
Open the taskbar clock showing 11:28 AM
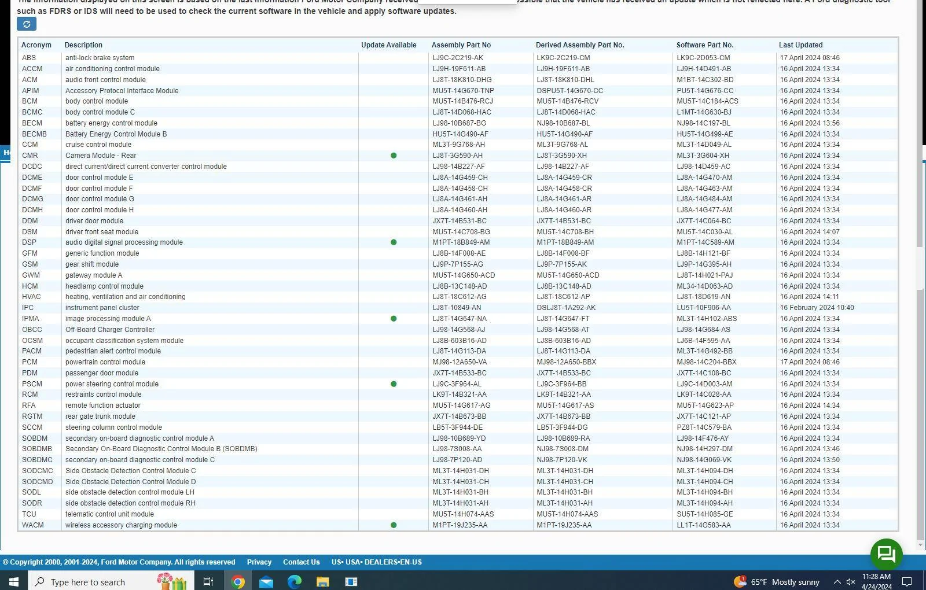876,582
